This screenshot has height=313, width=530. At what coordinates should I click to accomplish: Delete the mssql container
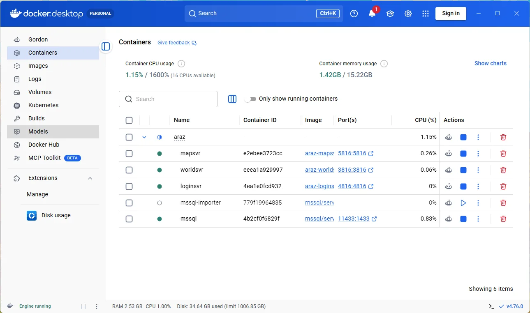tap(503, 219)
